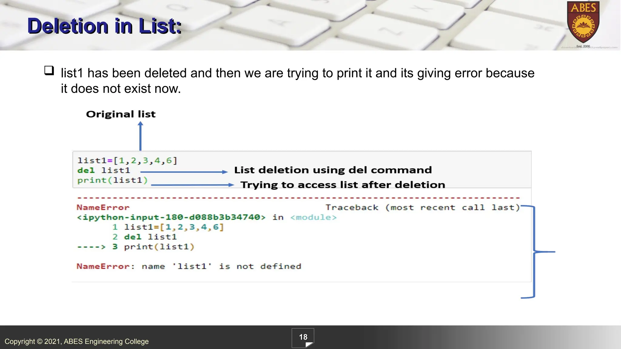This screenshot has height=349, width=621.
Task: Click red 'NameError' heading in traceback
Action: pyautogui.click(x=103, y=208)
